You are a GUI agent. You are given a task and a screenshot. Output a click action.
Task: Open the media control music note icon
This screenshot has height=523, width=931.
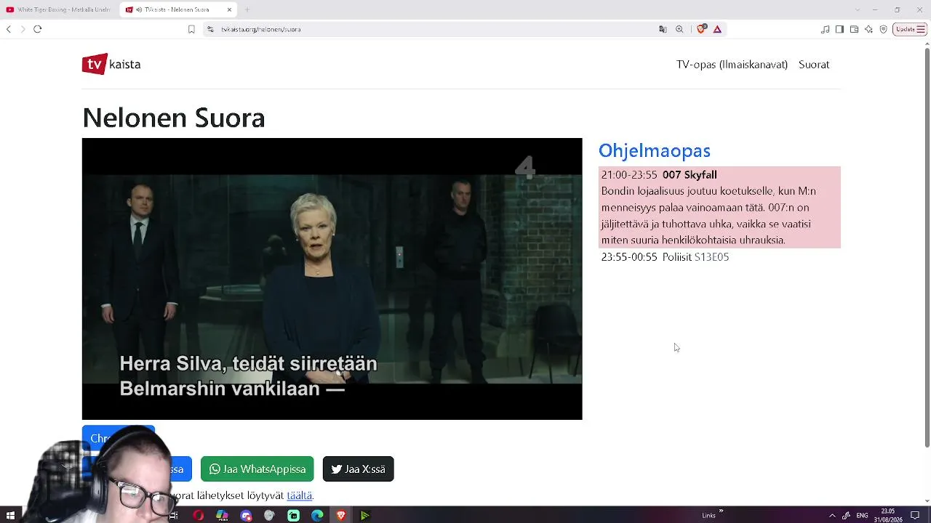pos(825,29)
